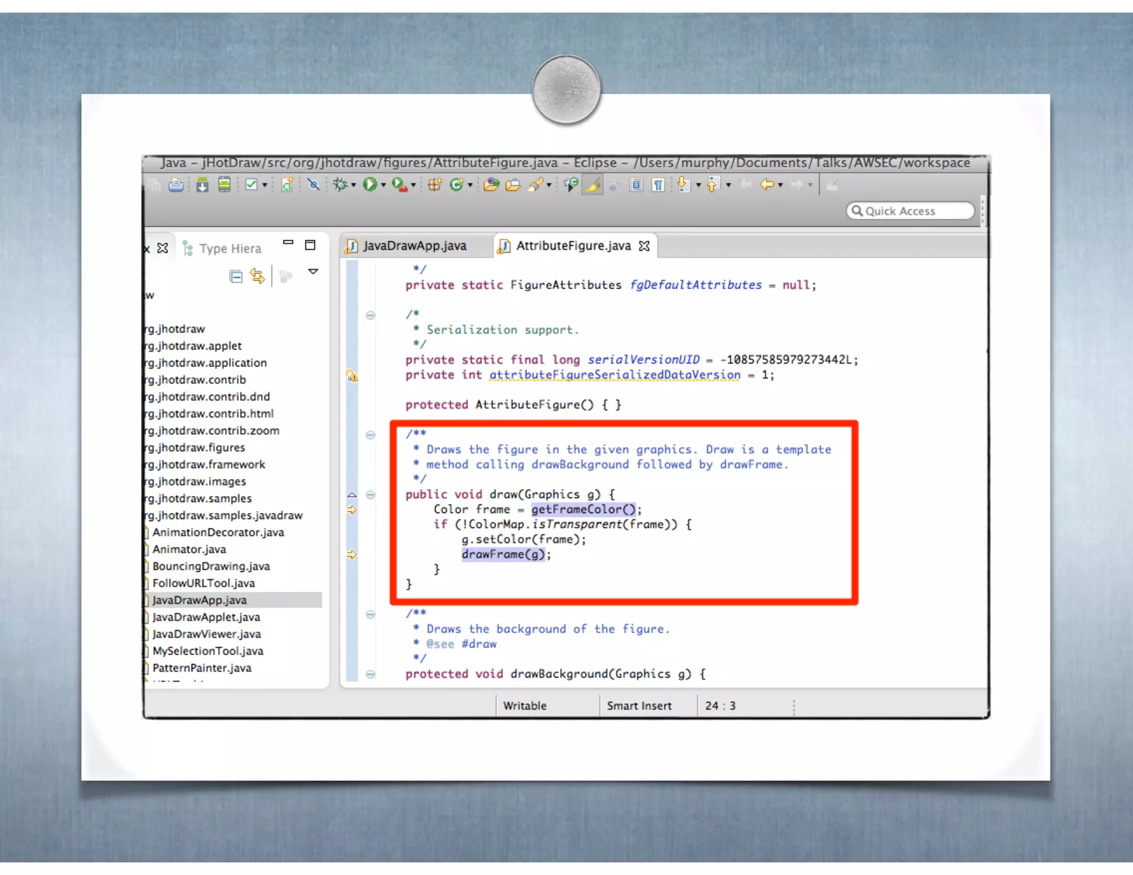Click the Print toolbar icon
Image resolution: width=1133 pixels, height=875 pixels.
[176, 185]
